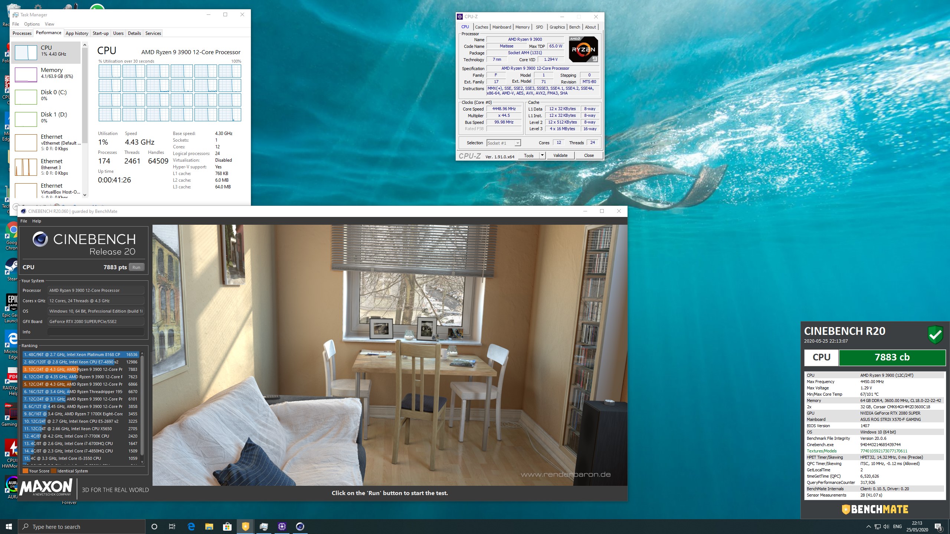Image resolution: width=950 pixels, height=534 pixels.
Task: Switch to BenchMate shield taskbar icon
Action: [x=245, y=527]
